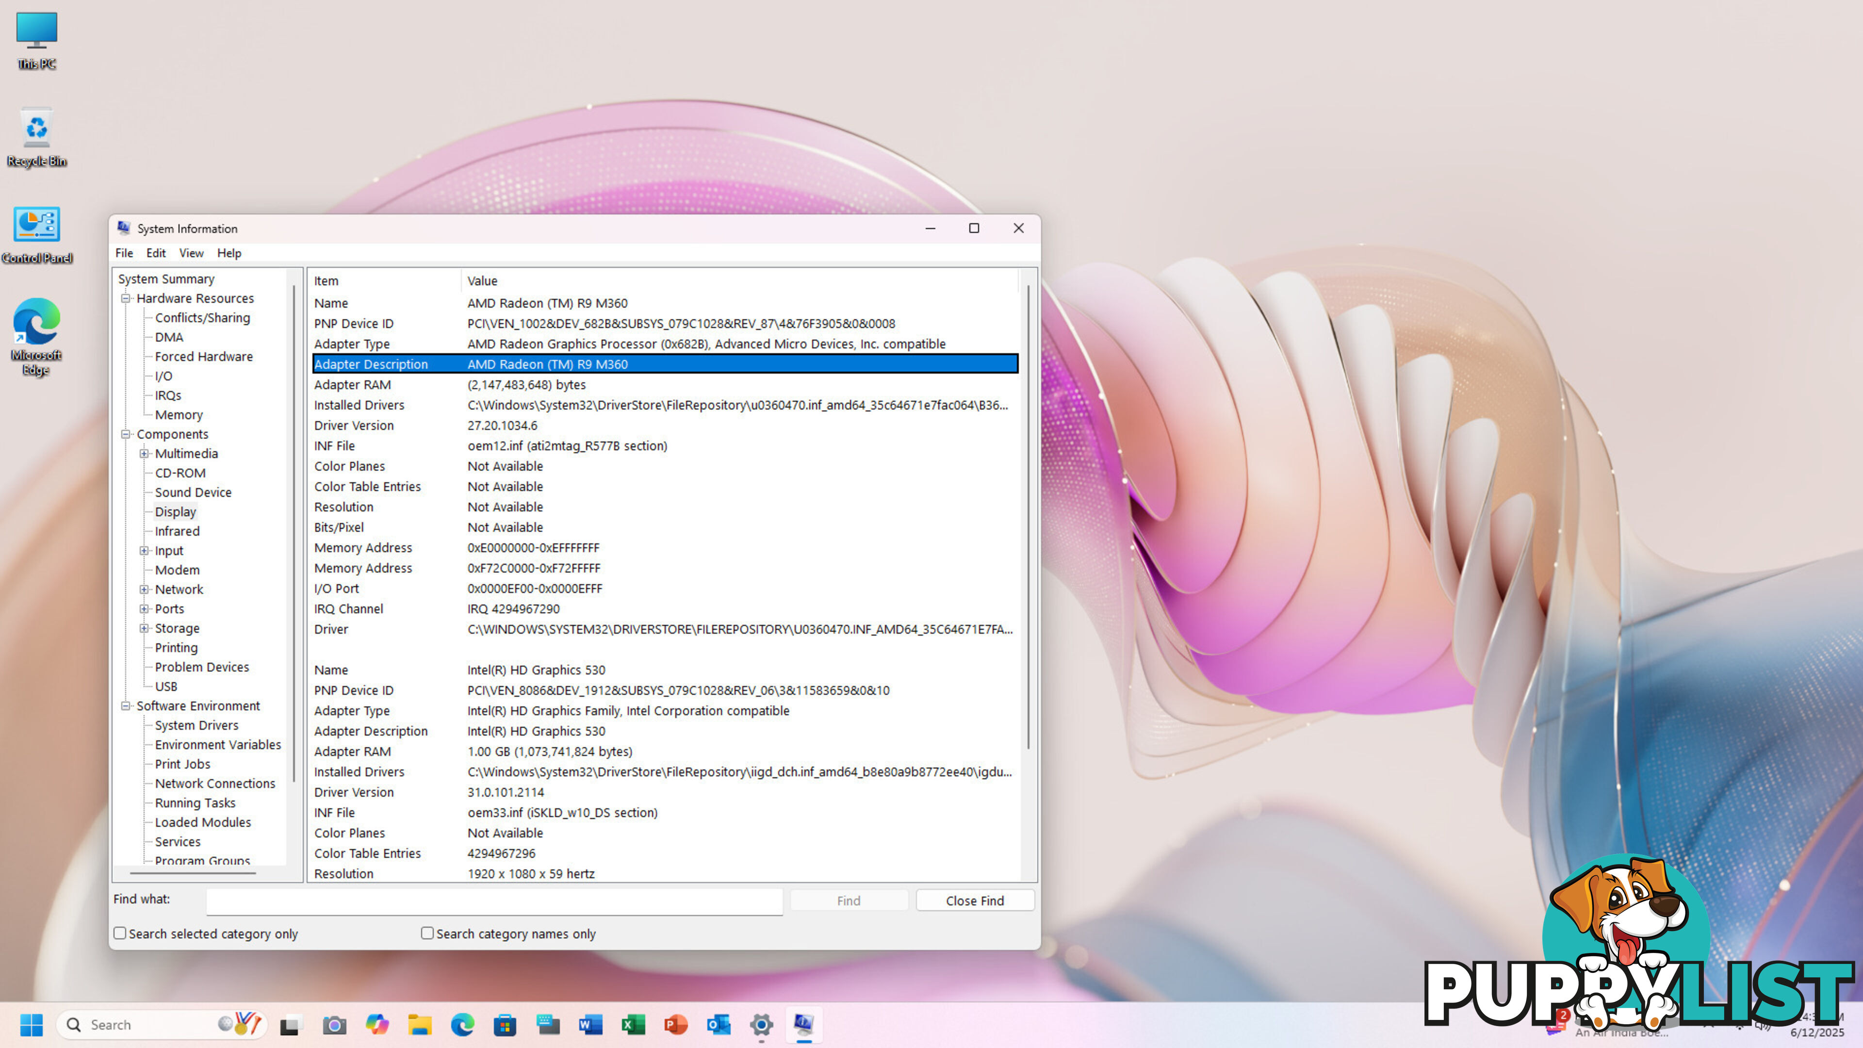The width and height of the screenshot is (1863, 1048).
Task: Launch PowerPoint from the taskbar
Action: (675, 1025)
